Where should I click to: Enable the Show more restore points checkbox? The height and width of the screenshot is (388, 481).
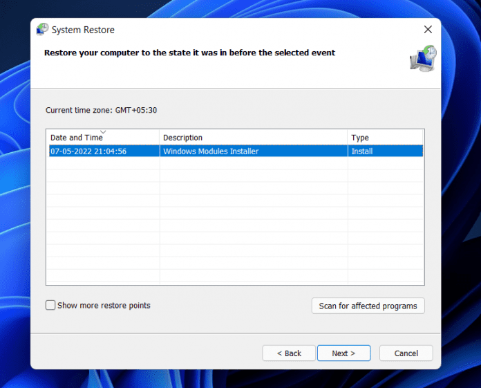pyautogui.click(x=50, y=305)
